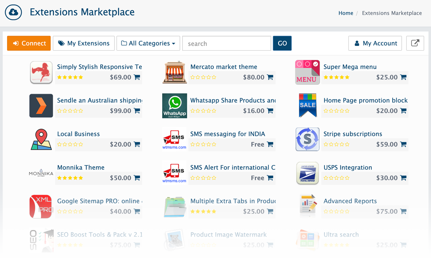The width and height of the screenshot is (431, 258).
Task: Open the Monnika Theme extension link
Action: (x=81, y=167)
